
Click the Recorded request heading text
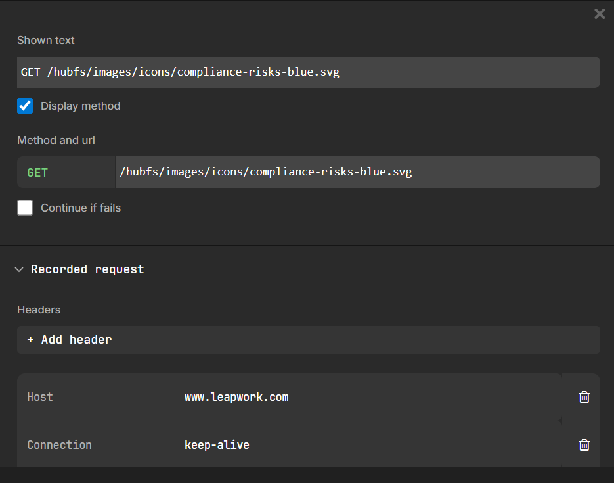[x=87, y=269]
